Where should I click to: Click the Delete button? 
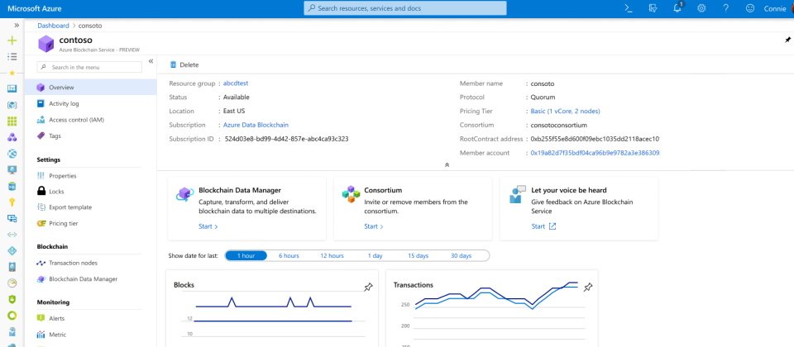pos(184,64)
